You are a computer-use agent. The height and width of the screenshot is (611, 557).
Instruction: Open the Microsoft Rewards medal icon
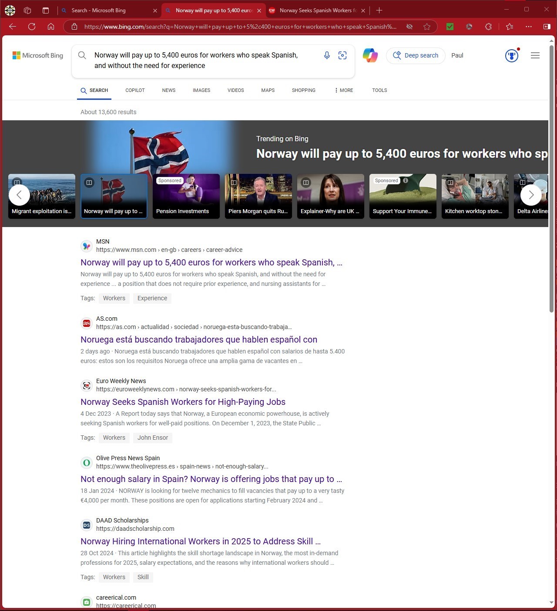pyautogui.click(x=512, y=56)
